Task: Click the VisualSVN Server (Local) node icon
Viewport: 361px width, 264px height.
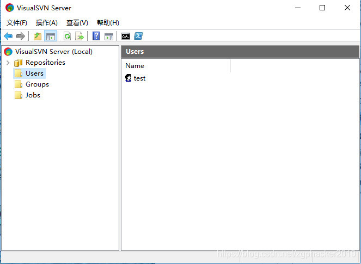Action: [x=8, y=52]
